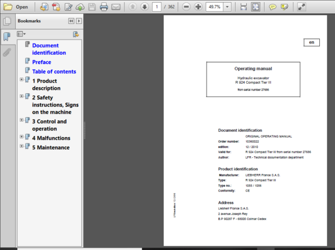Open the 2 Safety instructions bookmark
Viewport: 335px width, 250px height.
(55, 105)
